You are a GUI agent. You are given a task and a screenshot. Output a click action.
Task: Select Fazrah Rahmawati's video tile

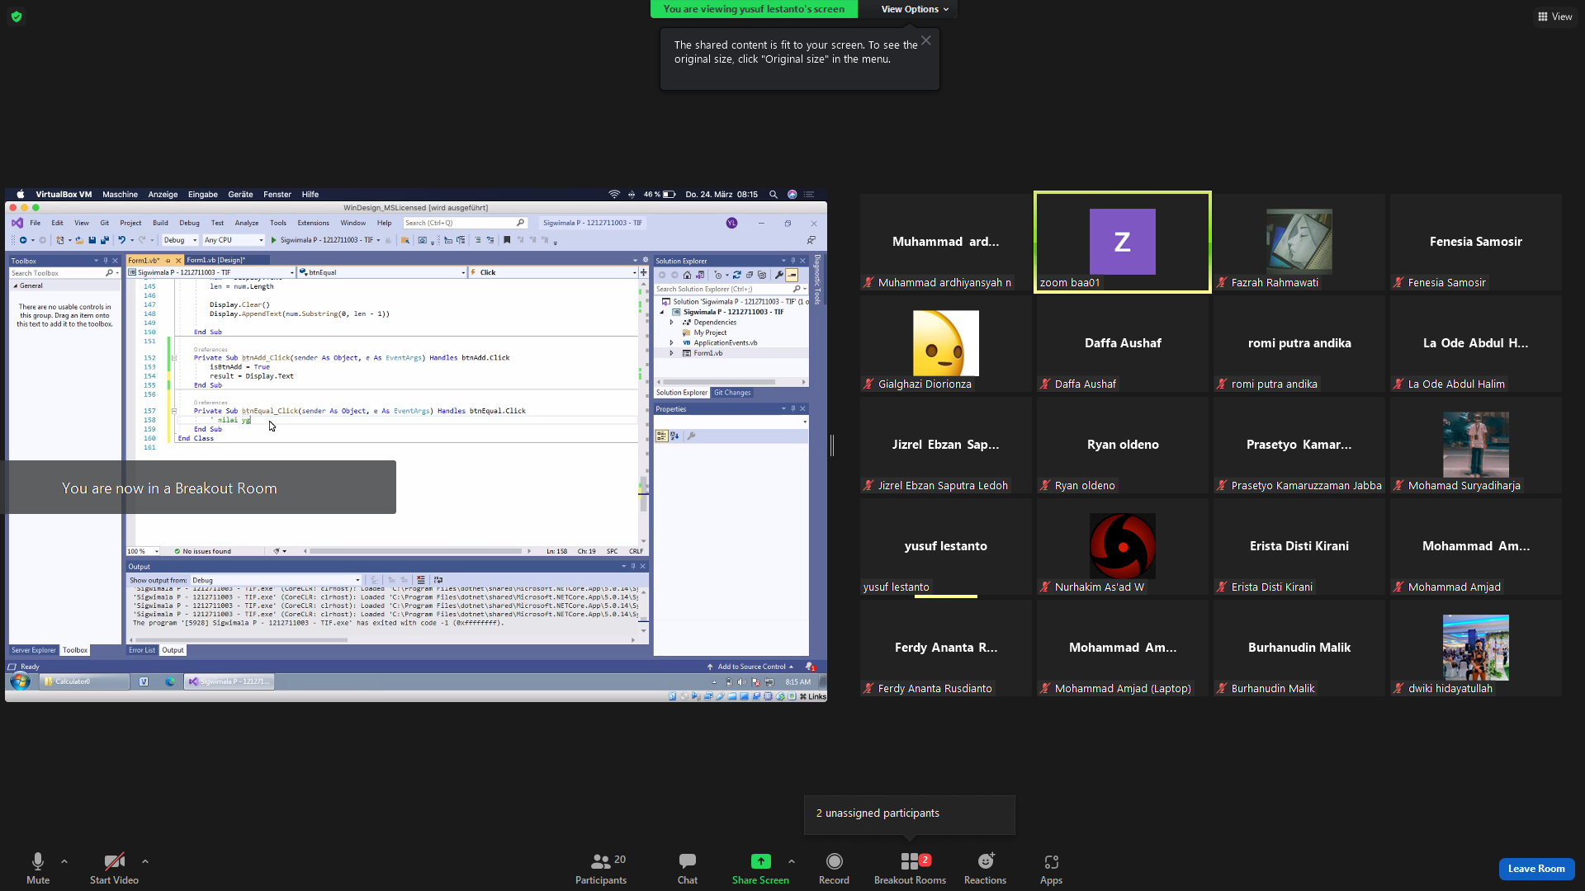pos(1299,242)
